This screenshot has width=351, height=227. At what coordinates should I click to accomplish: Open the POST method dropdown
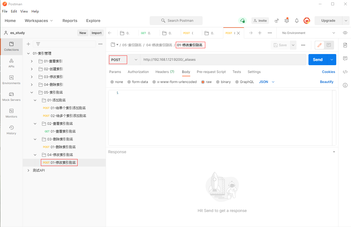coord(124,60)
